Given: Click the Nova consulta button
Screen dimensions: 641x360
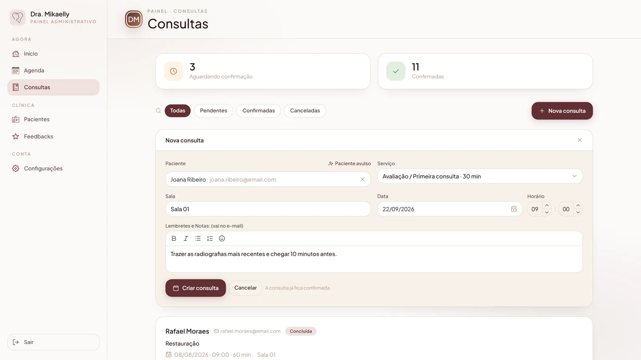Looking at the screenshot, I should point(562,111).
